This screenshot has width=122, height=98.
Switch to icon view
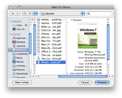pos(25,14)
